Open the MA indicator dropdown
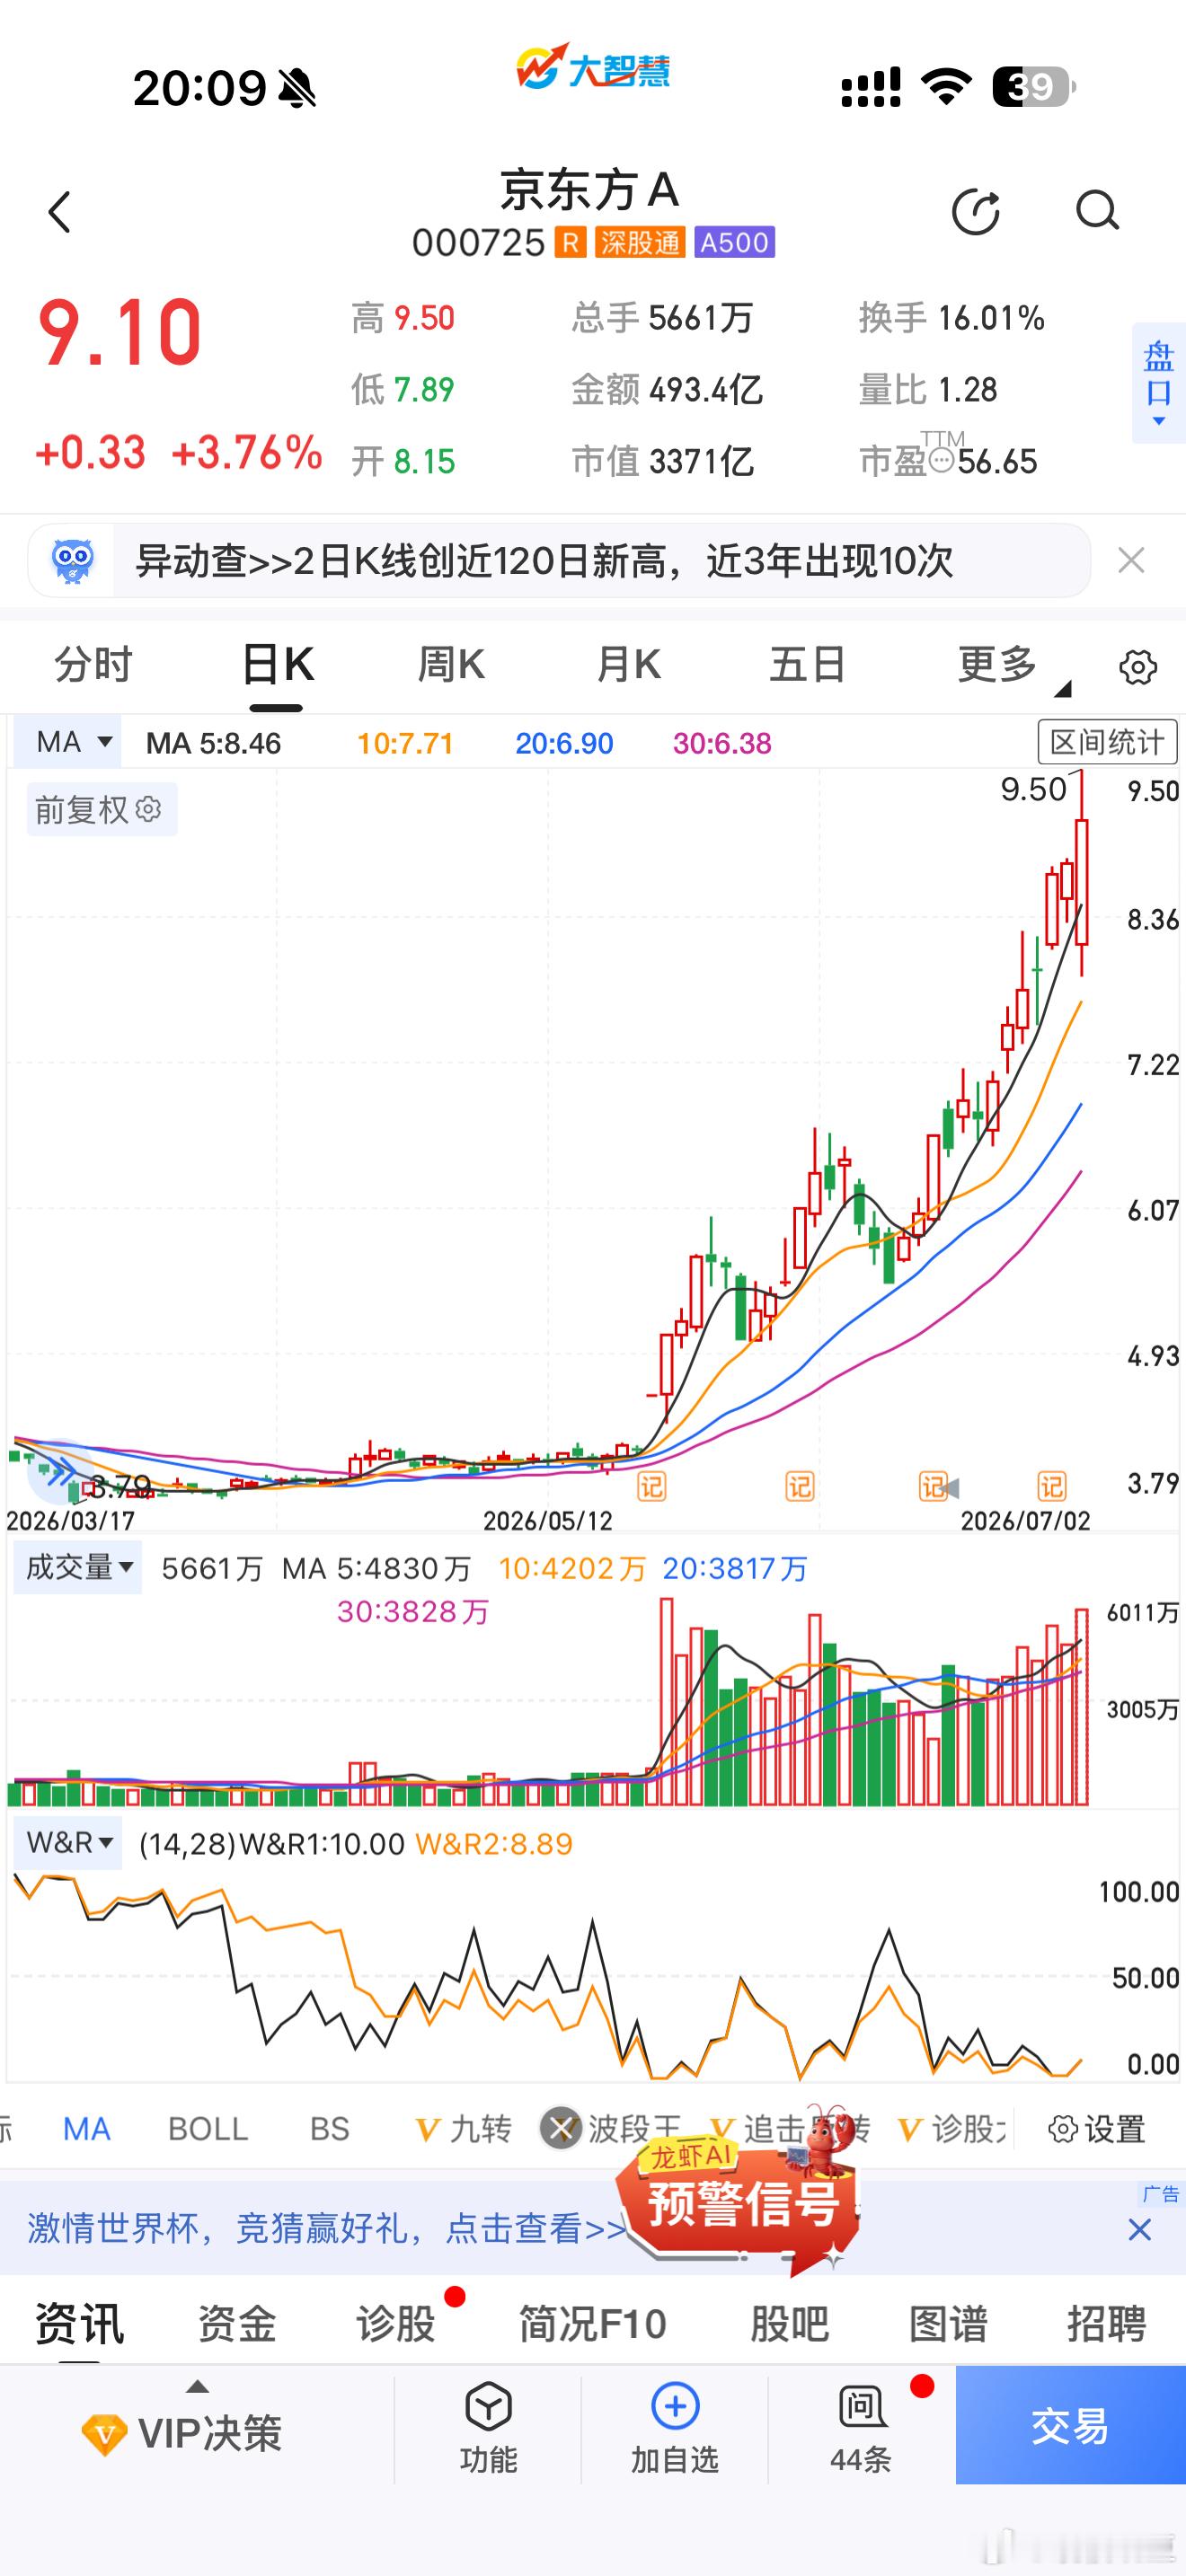Image resolution: width=1186 pixels, height=2576 pixels. pos(68,742)
